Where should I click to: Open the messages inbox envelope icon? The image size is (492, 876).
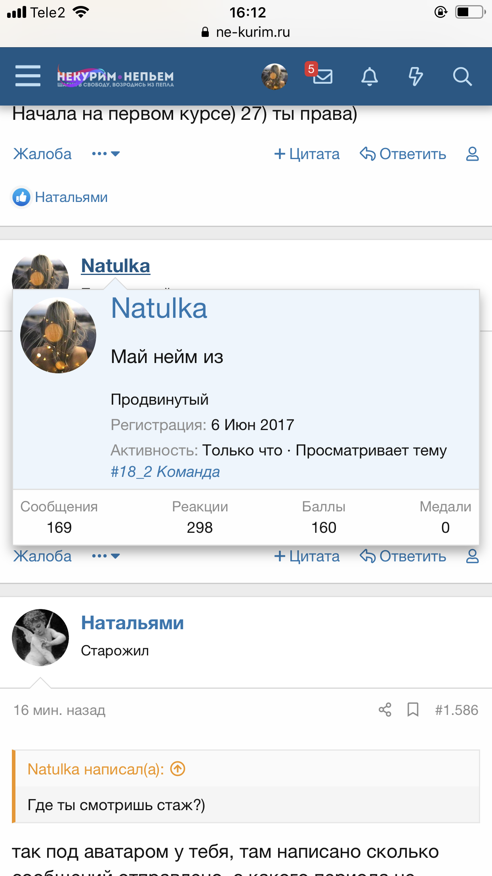pyautogui.click(x=322, y=76)
